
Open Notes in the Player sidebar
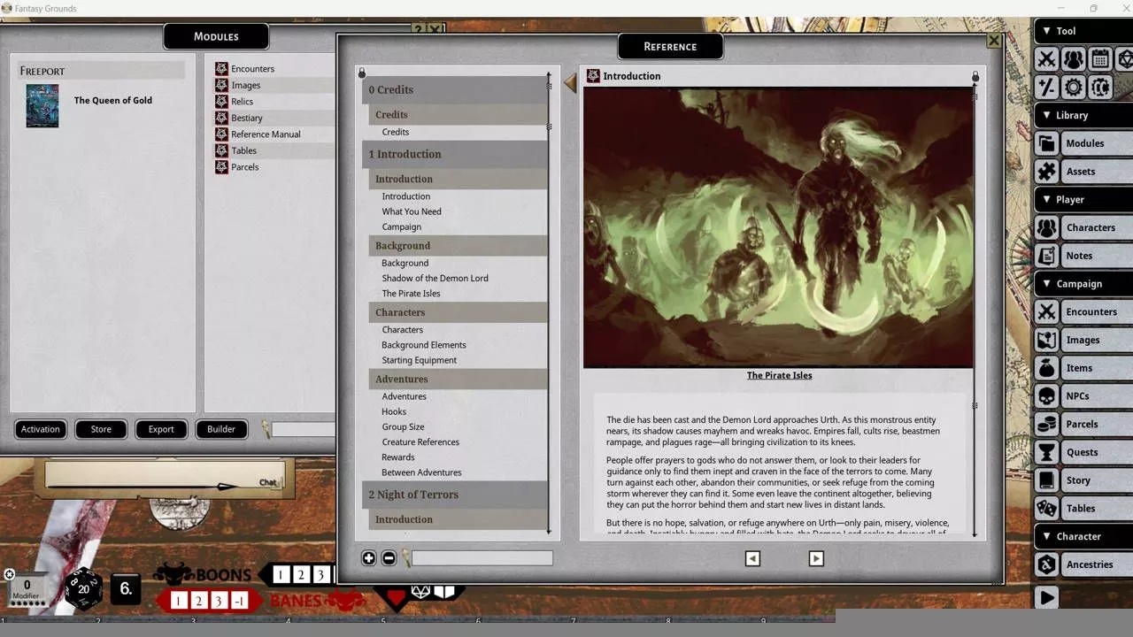[x=1083, y=256]
